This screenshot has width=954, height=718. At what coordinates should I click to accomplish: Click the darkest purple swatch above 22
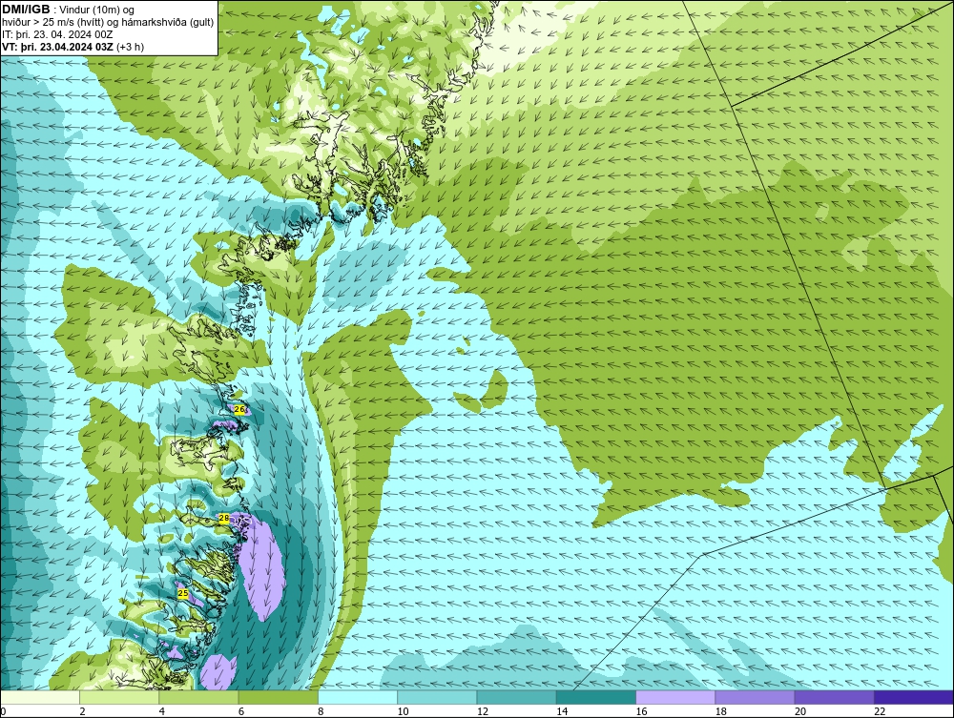pos(914,697)
